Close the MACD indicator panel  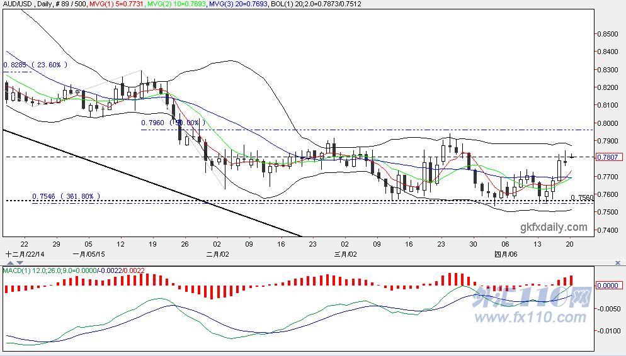(x=618, y=263)
